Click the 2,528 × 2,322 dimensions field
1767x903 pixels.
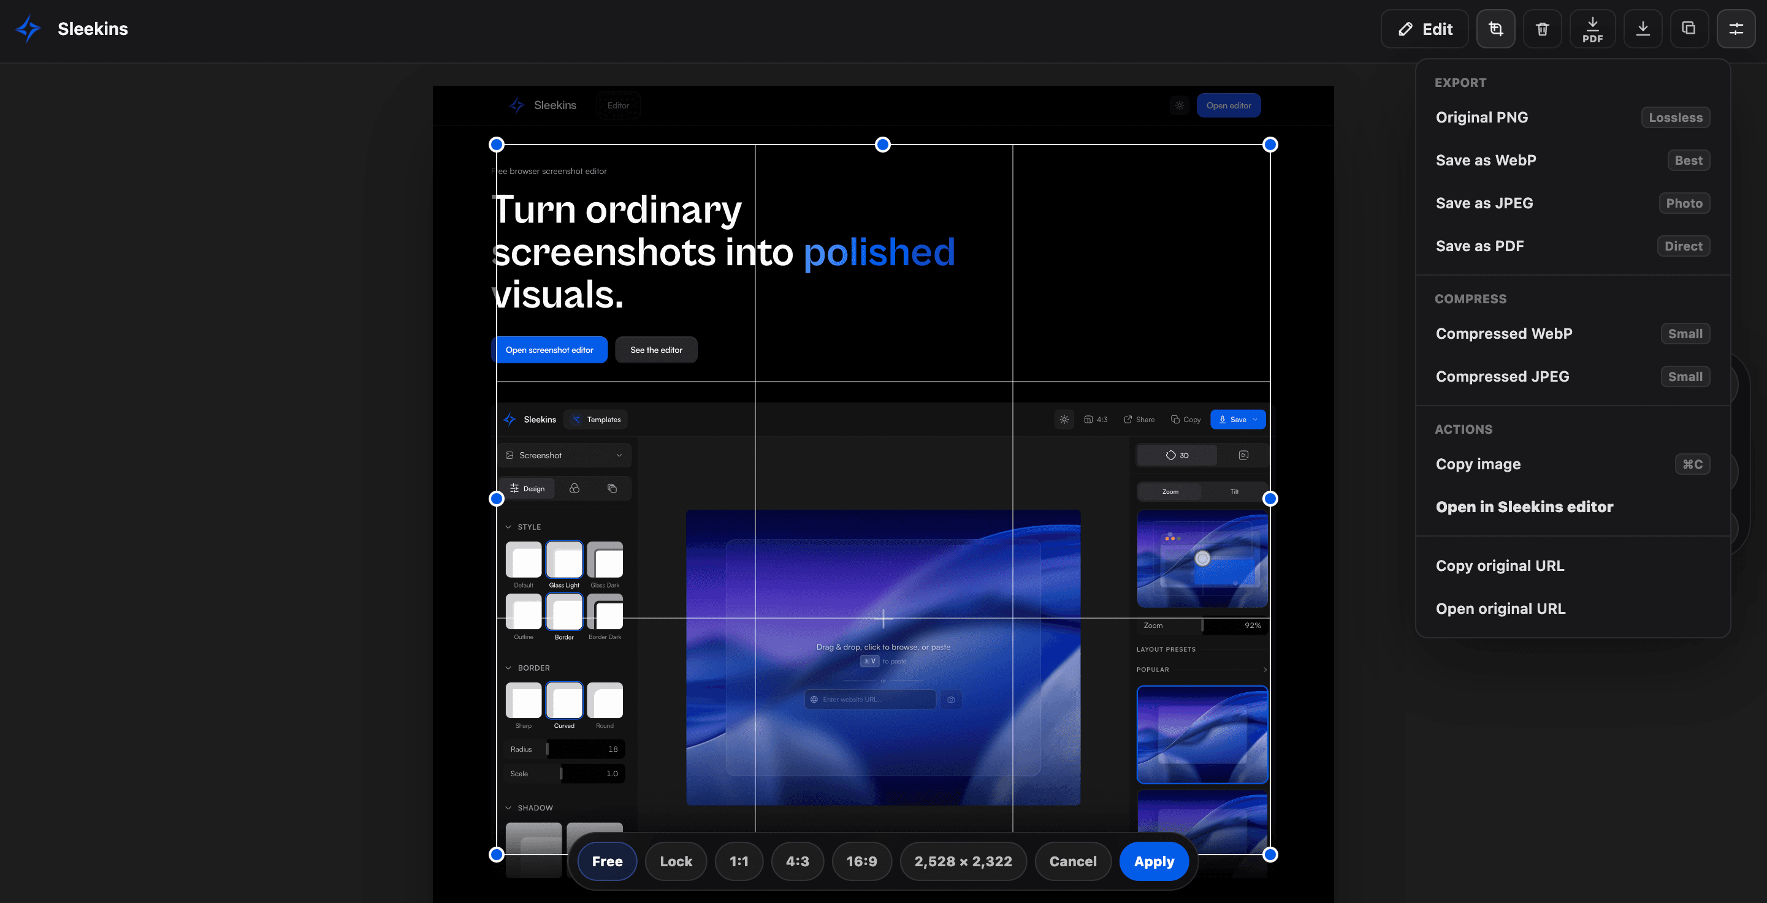point(963,861)
